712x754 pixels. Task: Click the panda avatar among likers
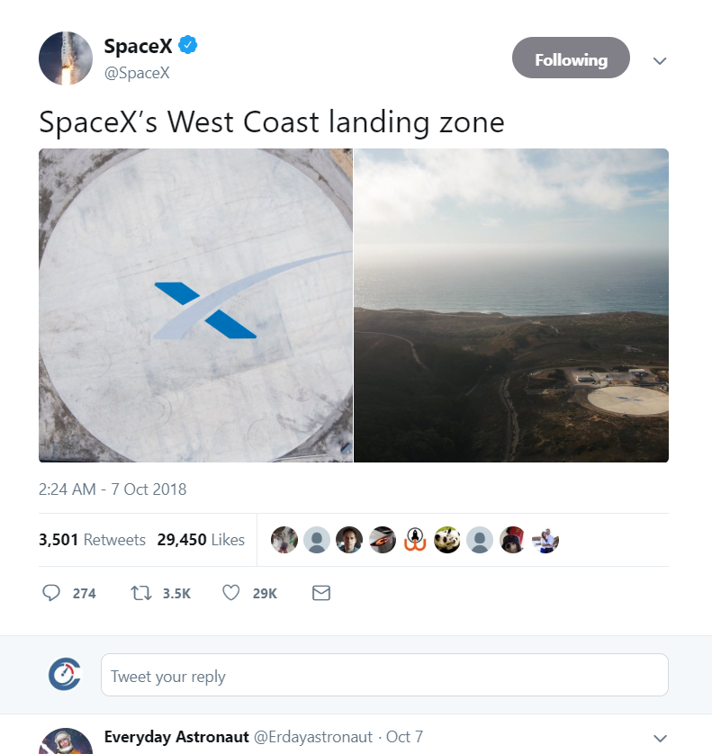447,540
